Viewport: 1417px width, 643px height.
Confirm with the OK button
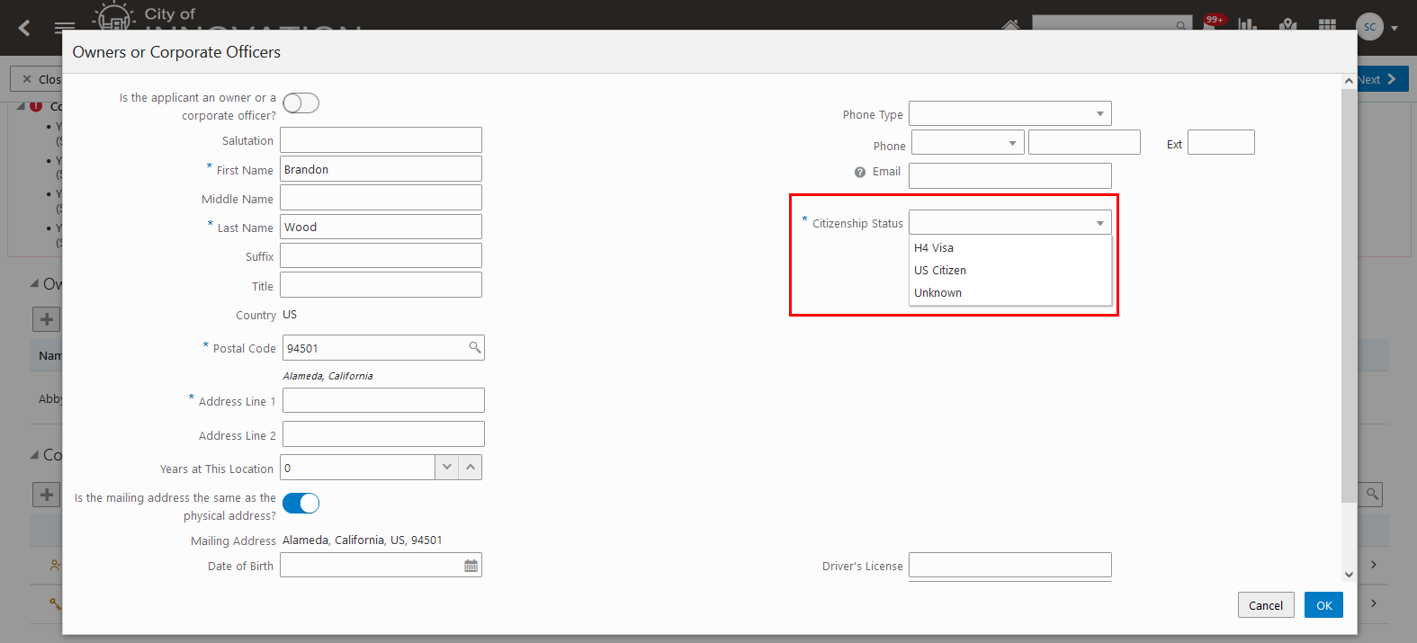click(x=1323, y=605)
